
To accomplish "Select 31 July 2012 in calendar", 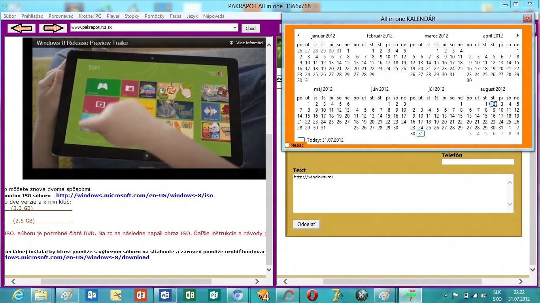I will (x=421, y=134).
